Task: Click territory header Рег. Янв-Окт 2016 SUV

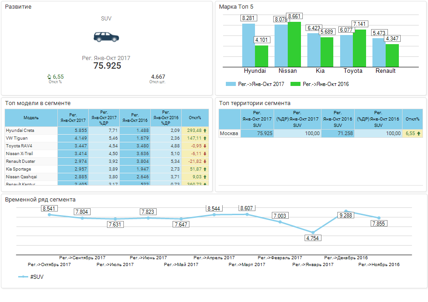Action: tap(338, 119)
